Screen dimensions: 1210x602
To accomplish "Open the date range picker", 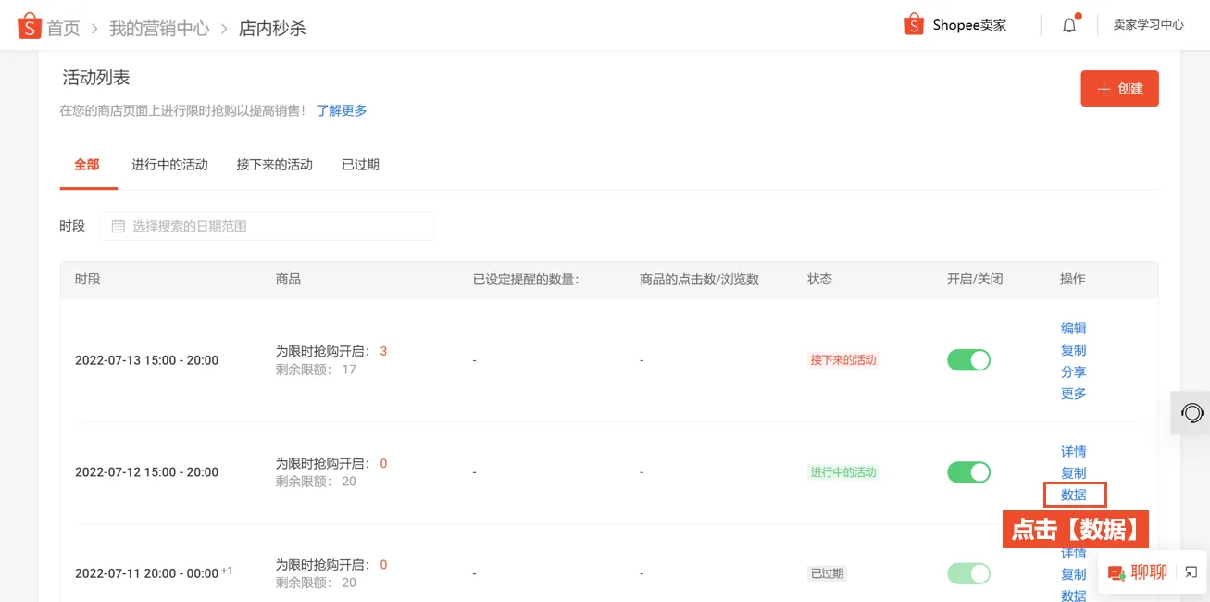I will coord(266,225).
